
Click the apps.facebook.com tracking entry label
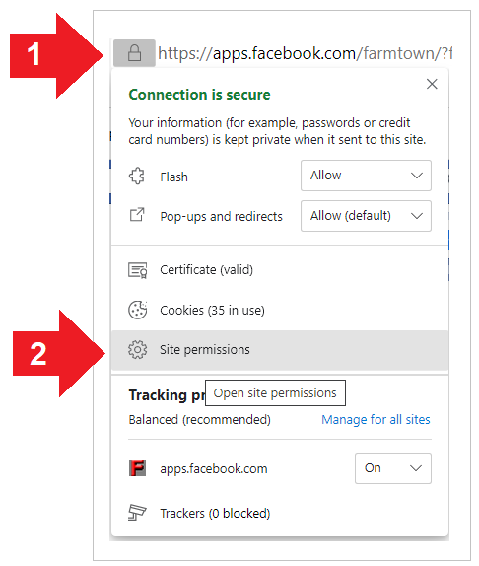click(x=214, y=469)
